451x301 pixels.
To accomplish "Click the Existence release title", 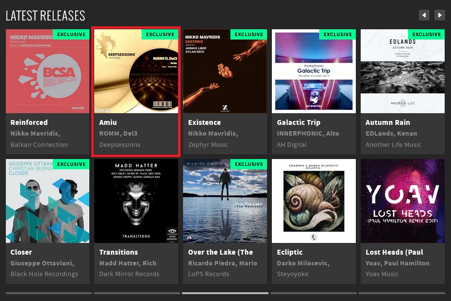I will tap(205, 122).
